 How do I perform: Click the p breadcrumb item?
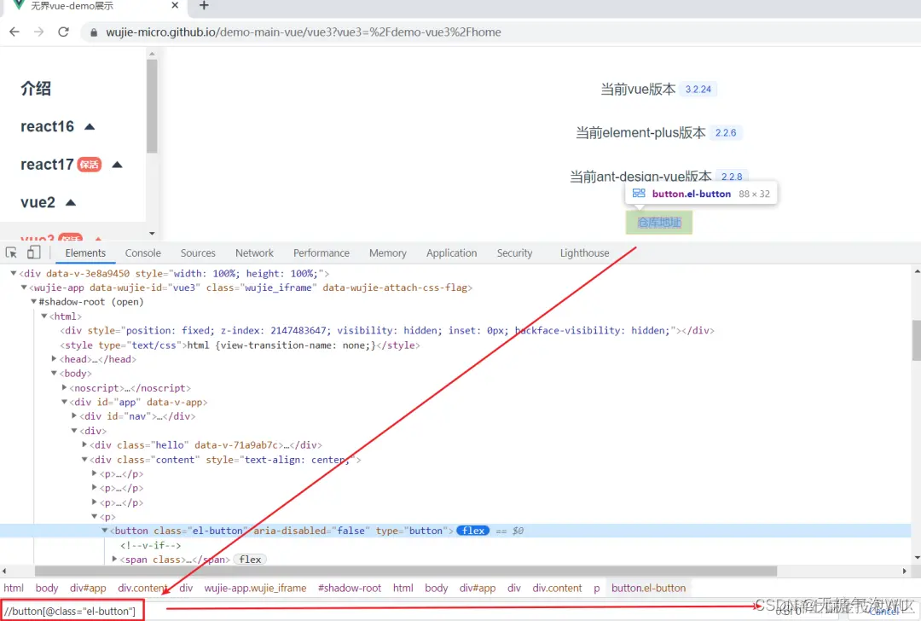click(x=597, y=588)
